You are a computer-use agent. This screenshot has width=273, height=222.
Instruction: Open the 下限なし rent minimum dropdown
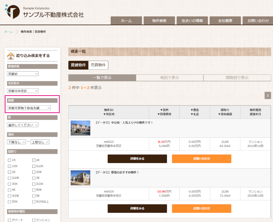pos(16,142)
